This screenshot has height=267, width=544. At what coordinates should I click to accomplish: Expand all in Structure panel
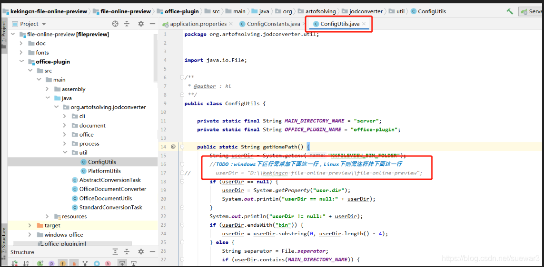115,252
